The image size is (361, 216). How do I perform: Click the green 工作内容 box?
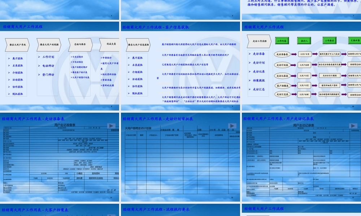point(282,41)
